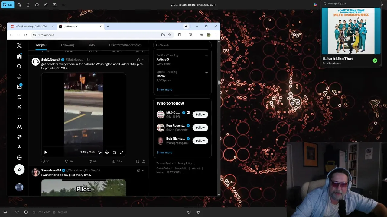Select the (1) Home / X browser tab

80,27
